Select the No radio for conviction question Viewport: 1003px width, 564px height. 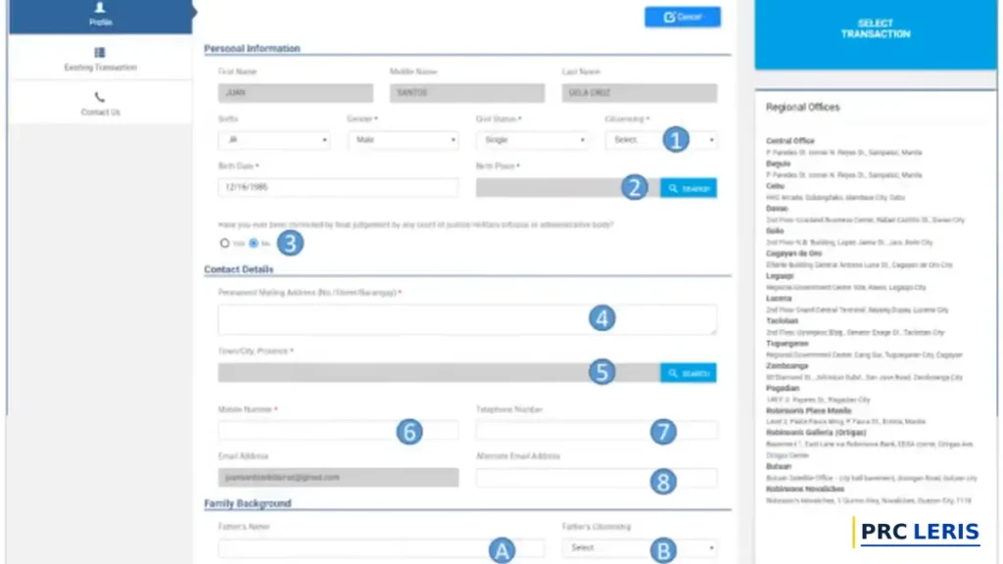(254, 243)
